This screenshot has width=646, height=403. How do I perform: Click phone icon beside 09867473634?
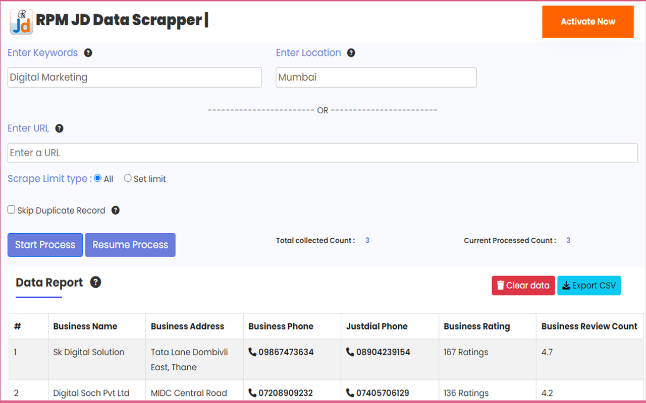252,352
